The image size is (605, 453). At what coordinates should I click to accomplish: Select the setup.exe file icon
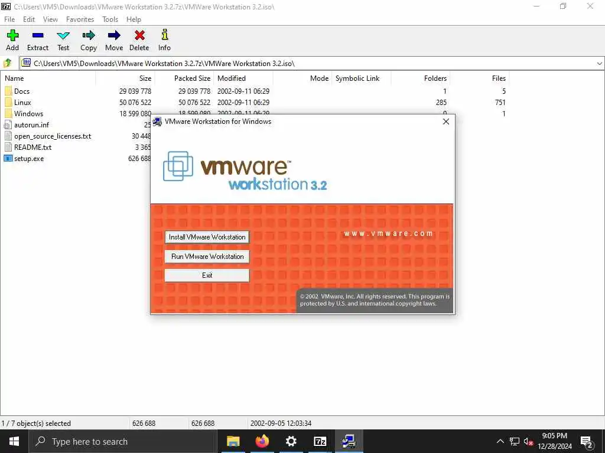click(x=8, y=158)
